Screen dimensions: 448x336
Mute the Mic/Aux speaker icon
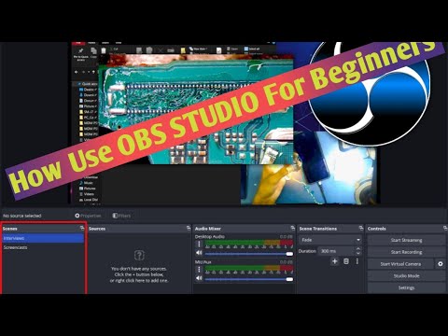click(199, 278)
